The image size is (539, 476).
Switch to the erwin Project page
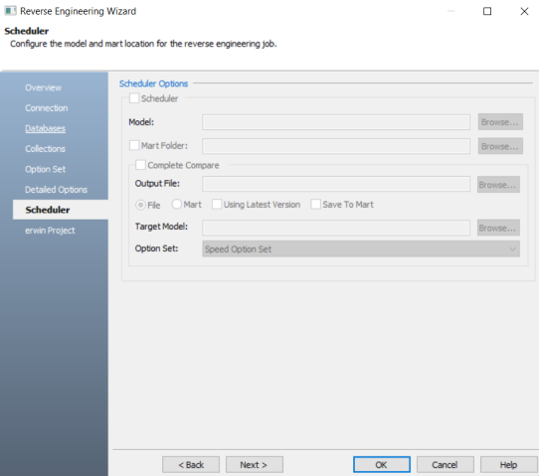tap(50, 231)
